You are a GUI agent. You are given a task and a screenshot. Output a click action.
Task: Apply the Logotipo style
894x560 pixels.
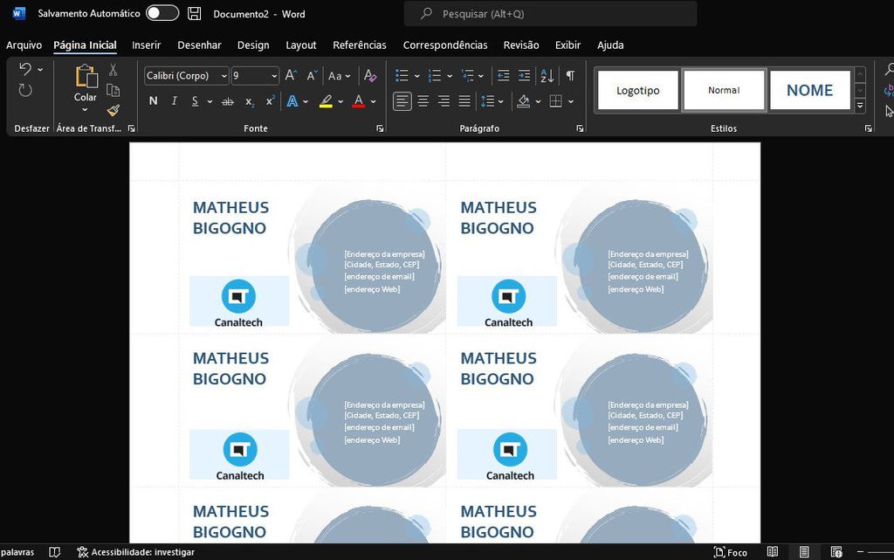(x=638, y=90)
